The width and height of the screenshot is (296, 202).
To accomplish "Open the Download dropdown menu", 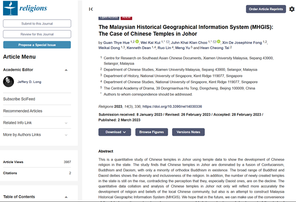I will [115, 132].
